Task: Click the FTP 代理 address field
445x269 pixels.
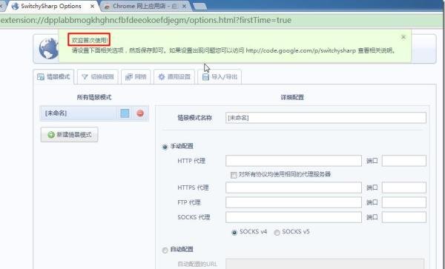Action: pos(294,202)
